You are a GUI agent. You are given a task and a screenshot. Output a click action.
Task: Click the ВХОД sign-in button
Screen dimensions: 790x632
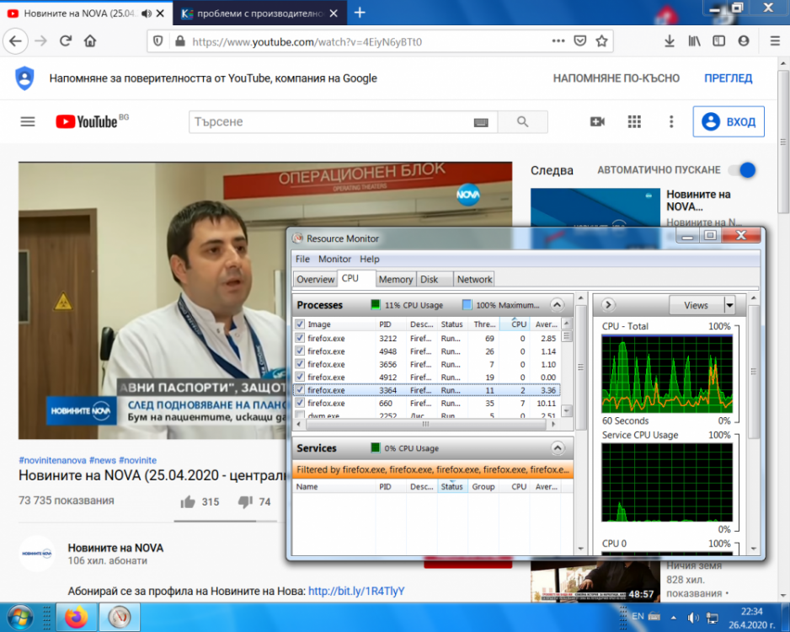point(729,121)
